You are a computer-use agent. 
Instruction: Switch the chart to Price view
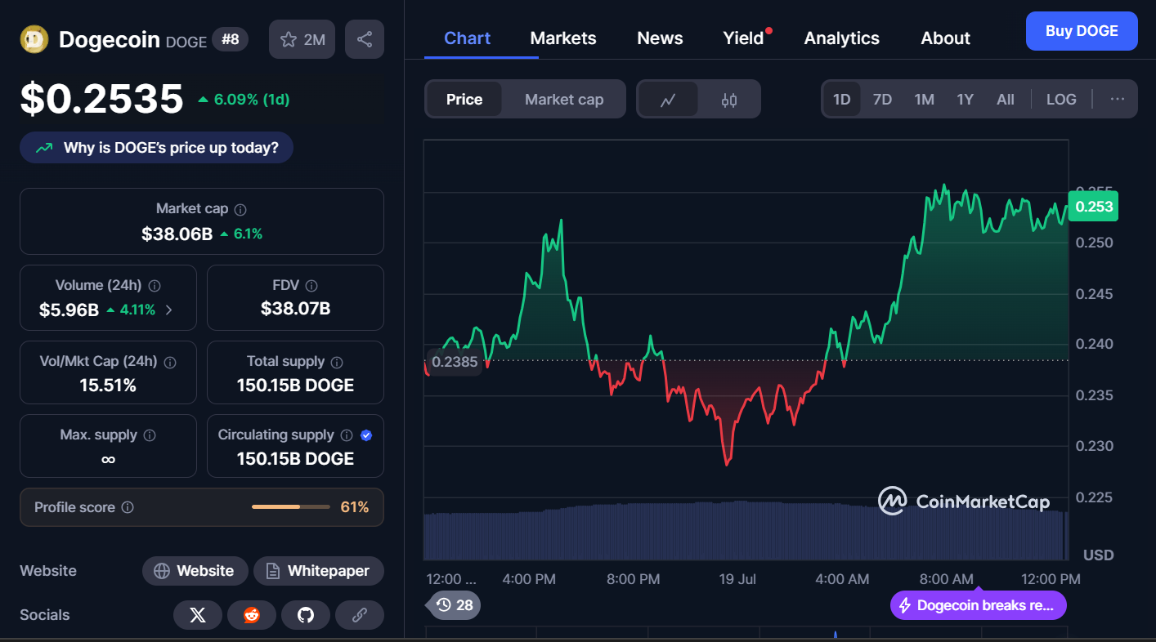[464, 100]
